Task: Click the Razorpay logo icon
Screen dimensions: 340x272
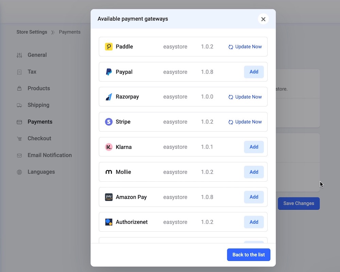Action: (108, 97)
